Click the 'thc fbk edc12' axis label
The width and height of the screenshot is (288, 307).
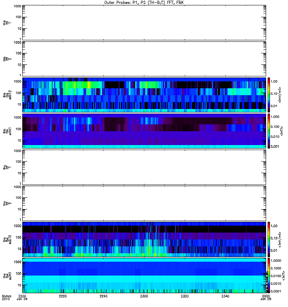coord(7,239)
